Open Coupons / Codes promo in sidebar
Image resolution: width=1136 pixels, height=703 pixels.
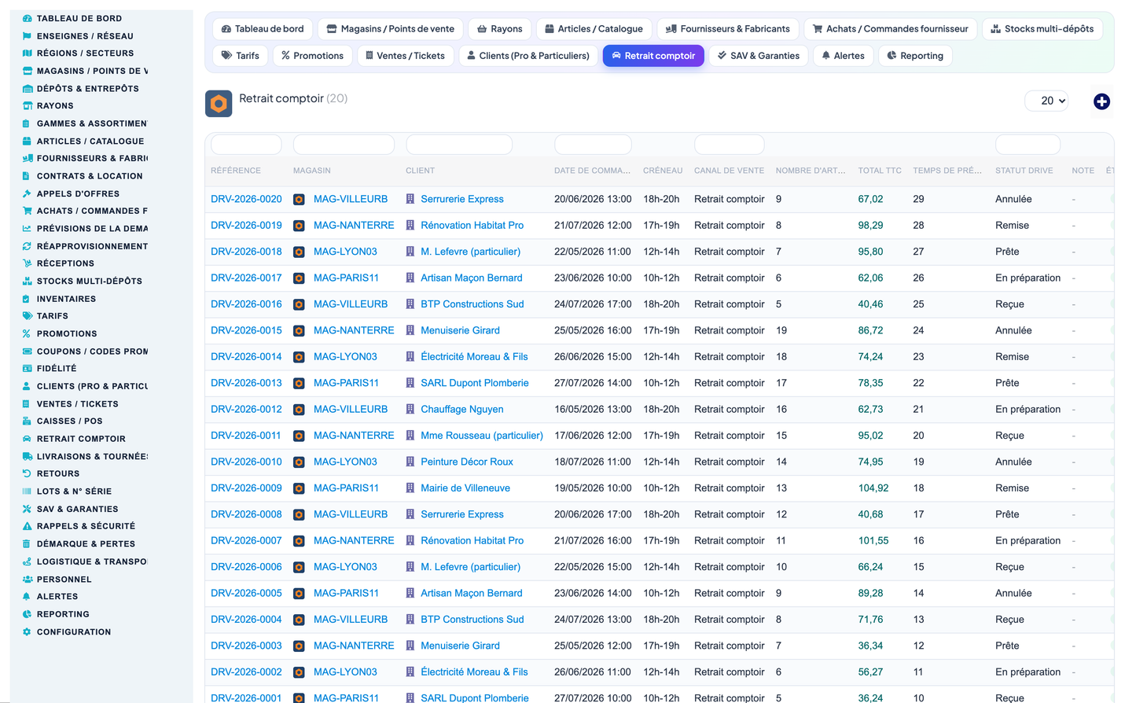[92, 351]
